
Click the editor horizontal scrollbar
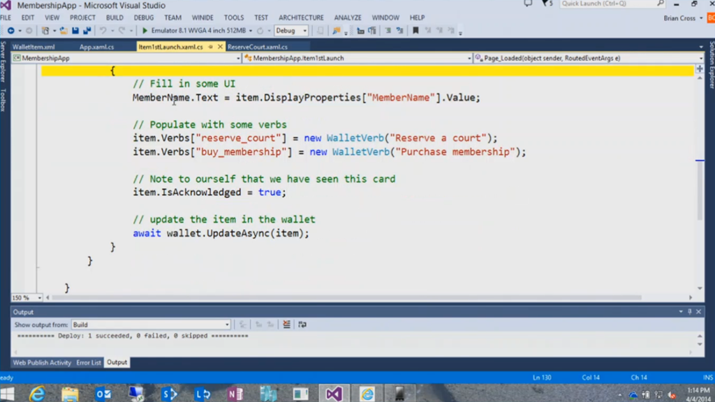pyautogui.click(x=348, y=297)
